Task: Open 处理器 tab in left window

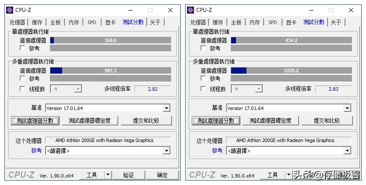Action: (x=17, y=22)
